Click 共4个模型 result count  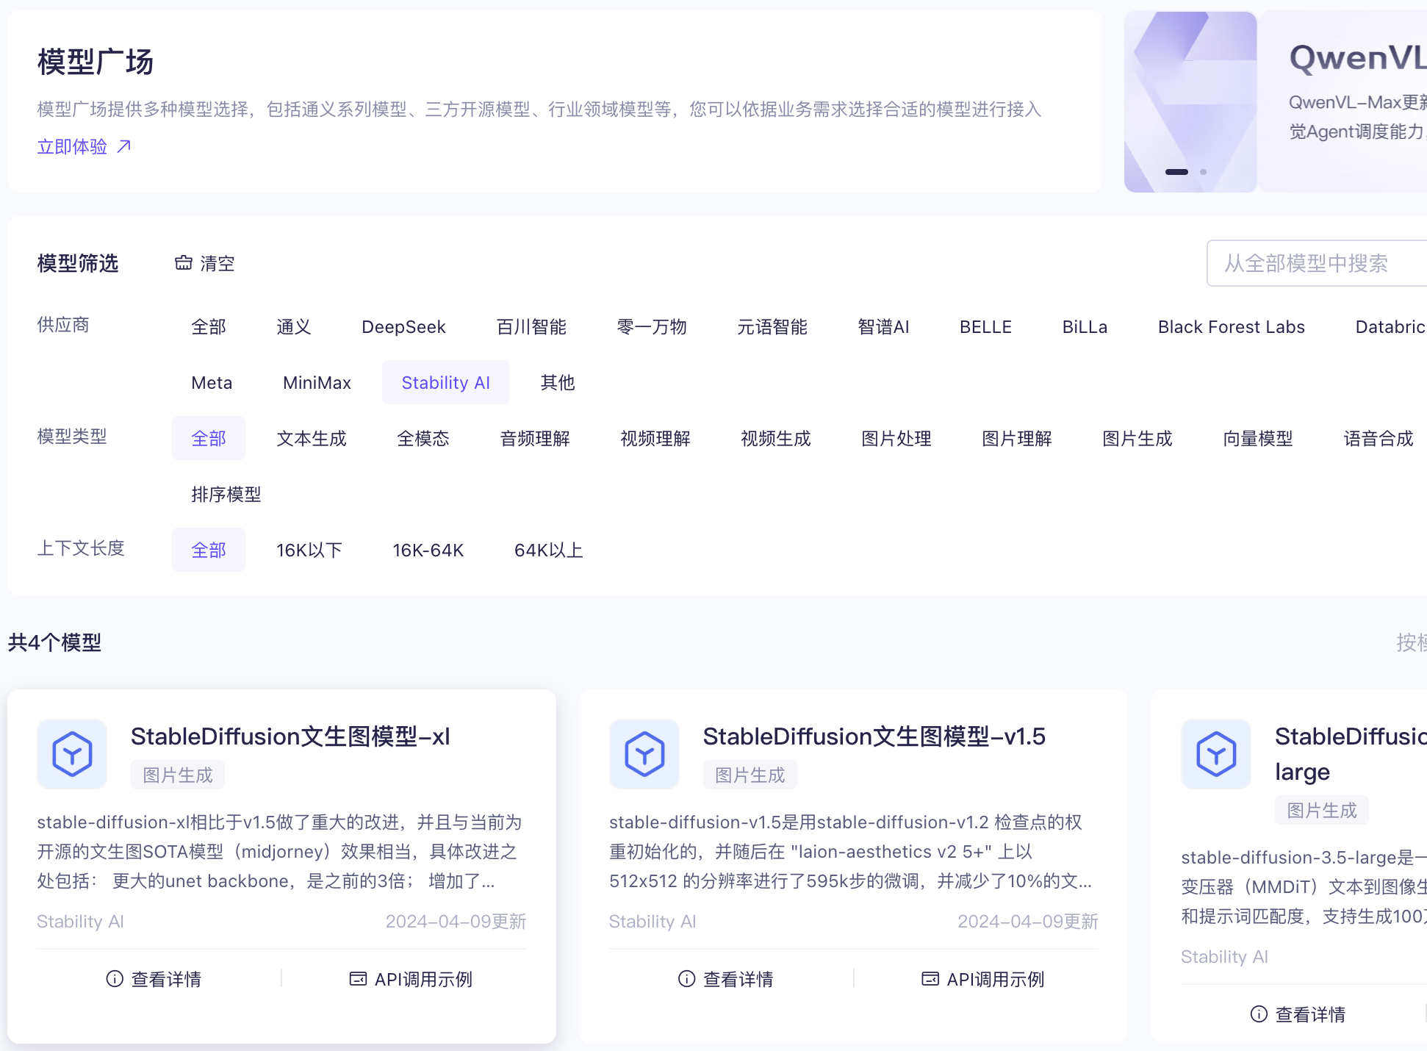[55, 643]
